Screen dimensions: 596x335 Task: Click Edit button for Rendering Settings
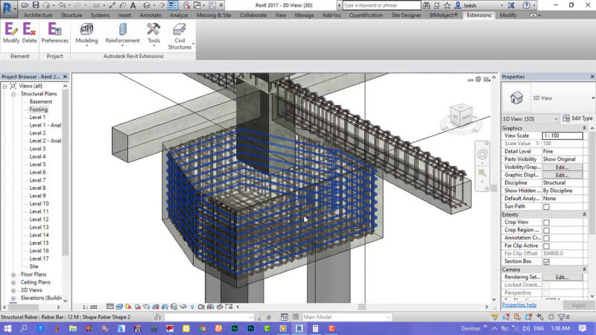coord(562,277)
